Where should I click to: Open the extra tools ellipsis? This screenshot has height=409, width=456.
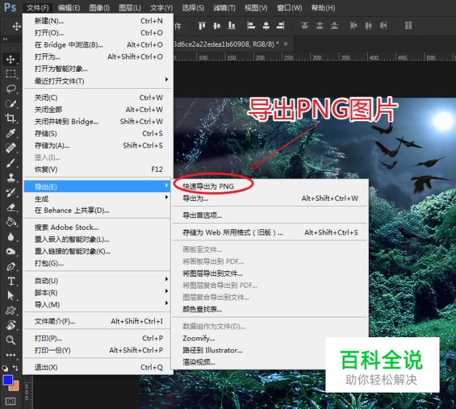click(11, 355)
